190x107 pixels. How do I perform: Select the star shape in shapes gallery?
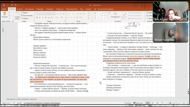(107, 18)
